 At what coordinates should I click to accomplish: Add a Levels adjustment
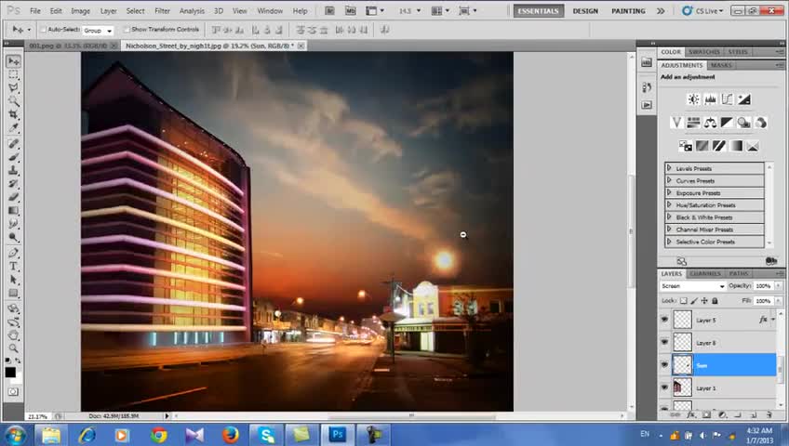point(711,99)
